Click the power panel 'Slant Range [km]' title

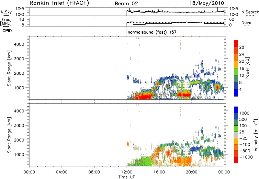[x=9, y=68]
